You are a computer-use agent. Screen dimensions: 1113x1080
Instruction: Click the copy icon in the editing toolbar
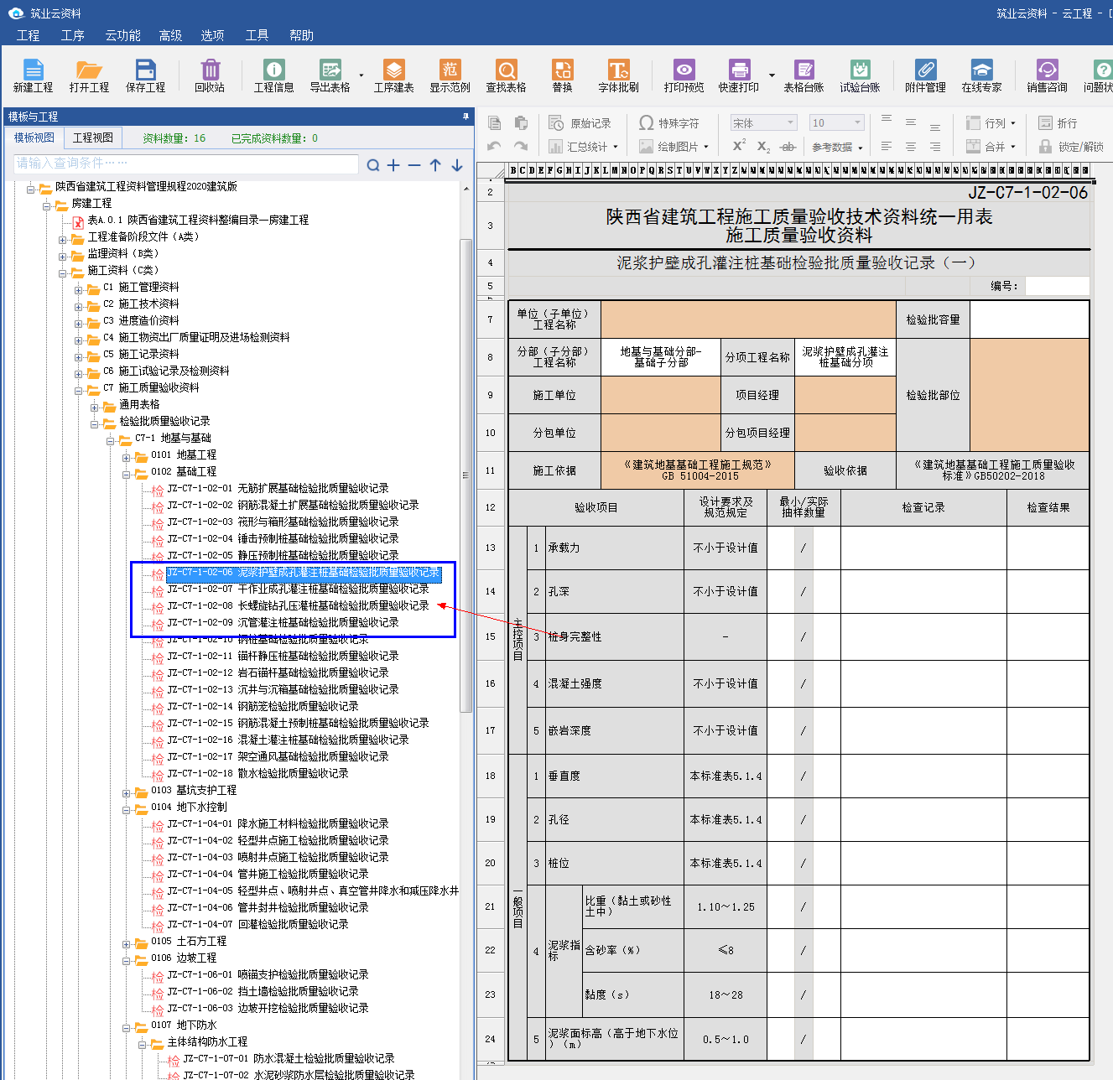[495, 123]
